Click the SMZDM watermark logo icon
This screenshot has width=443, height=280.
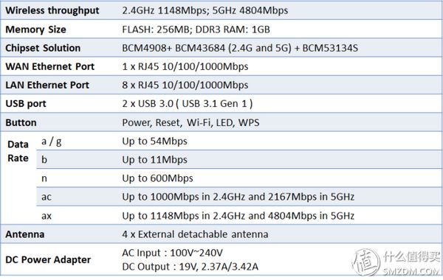coord(366,262)
